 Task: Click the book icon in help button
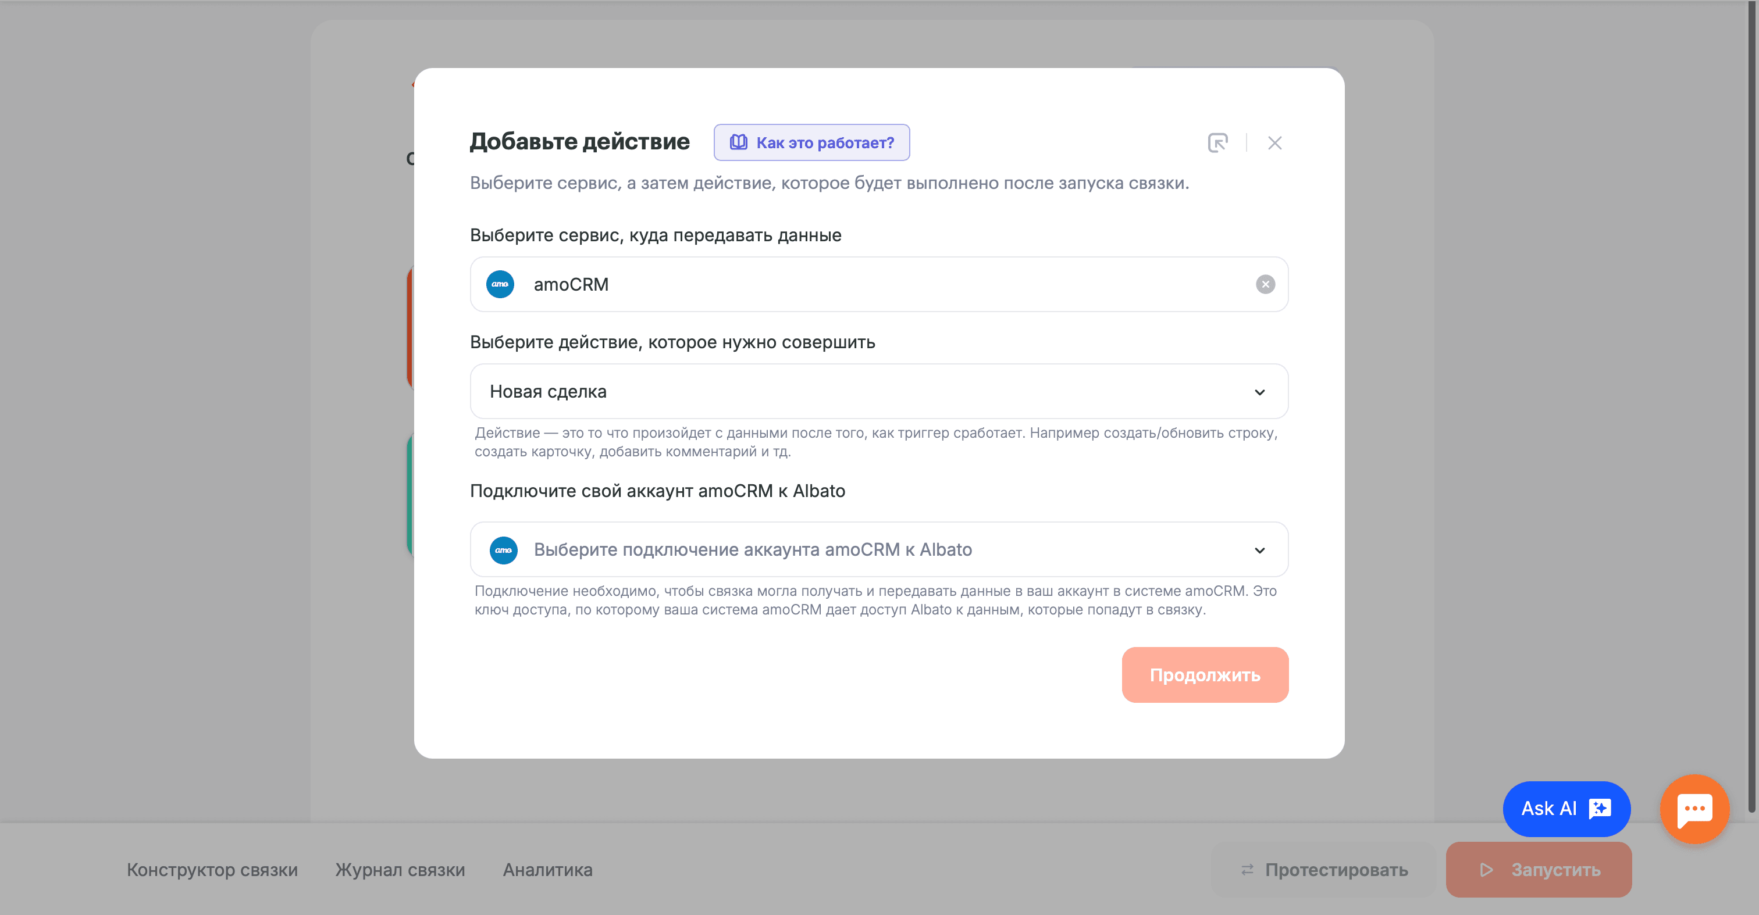coord(738,142)
